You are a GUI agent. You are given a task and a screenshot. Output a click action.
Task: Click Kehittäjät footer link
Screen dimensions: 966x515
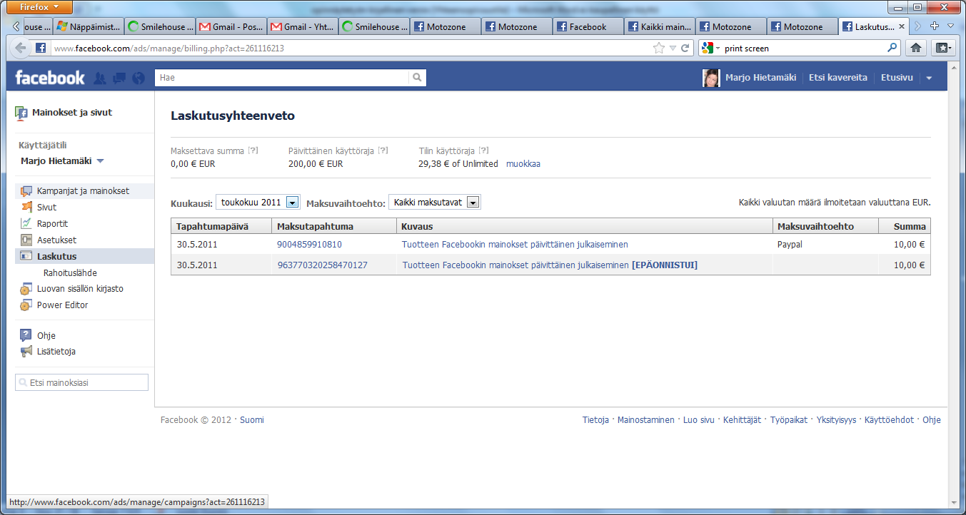[742, 420]
